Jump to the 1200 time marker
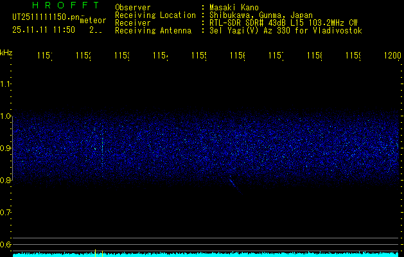404x257 pixels. 392,57
